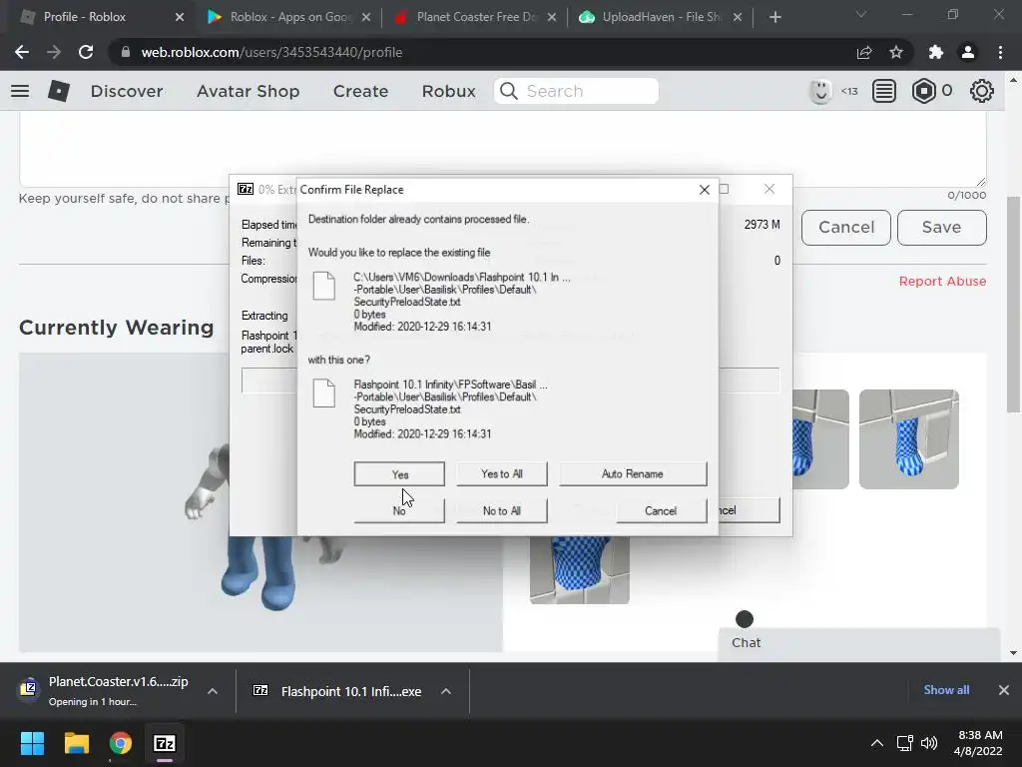Image resolution: width=1022 pixels, height=767 pixels.
Task: Switch to Planet Coaster Free Download tab
Action: pos(477,17)
